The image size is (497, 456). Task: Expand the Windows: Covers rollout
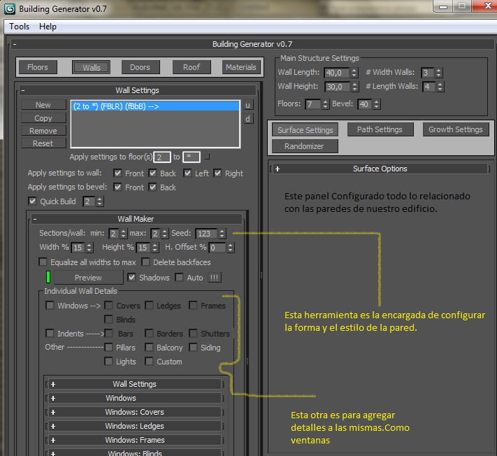(x=53, y=412)
